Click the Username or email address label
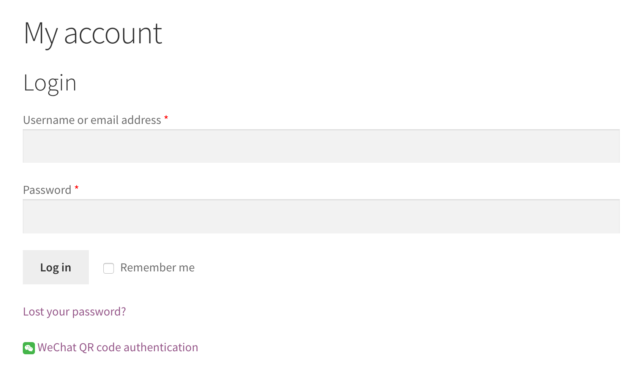 tap(92, 120)
